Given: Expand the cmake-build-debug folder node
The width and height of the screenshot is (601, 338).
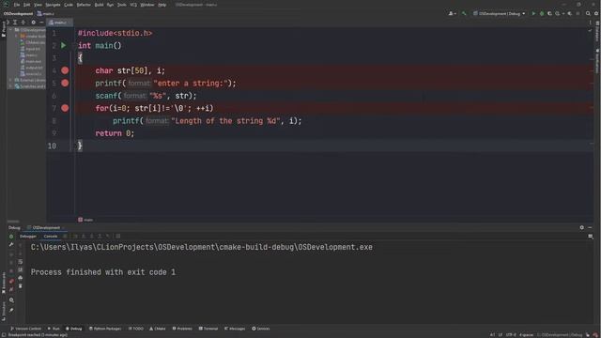Looking at the screenshot, I should tap(17, 36).
